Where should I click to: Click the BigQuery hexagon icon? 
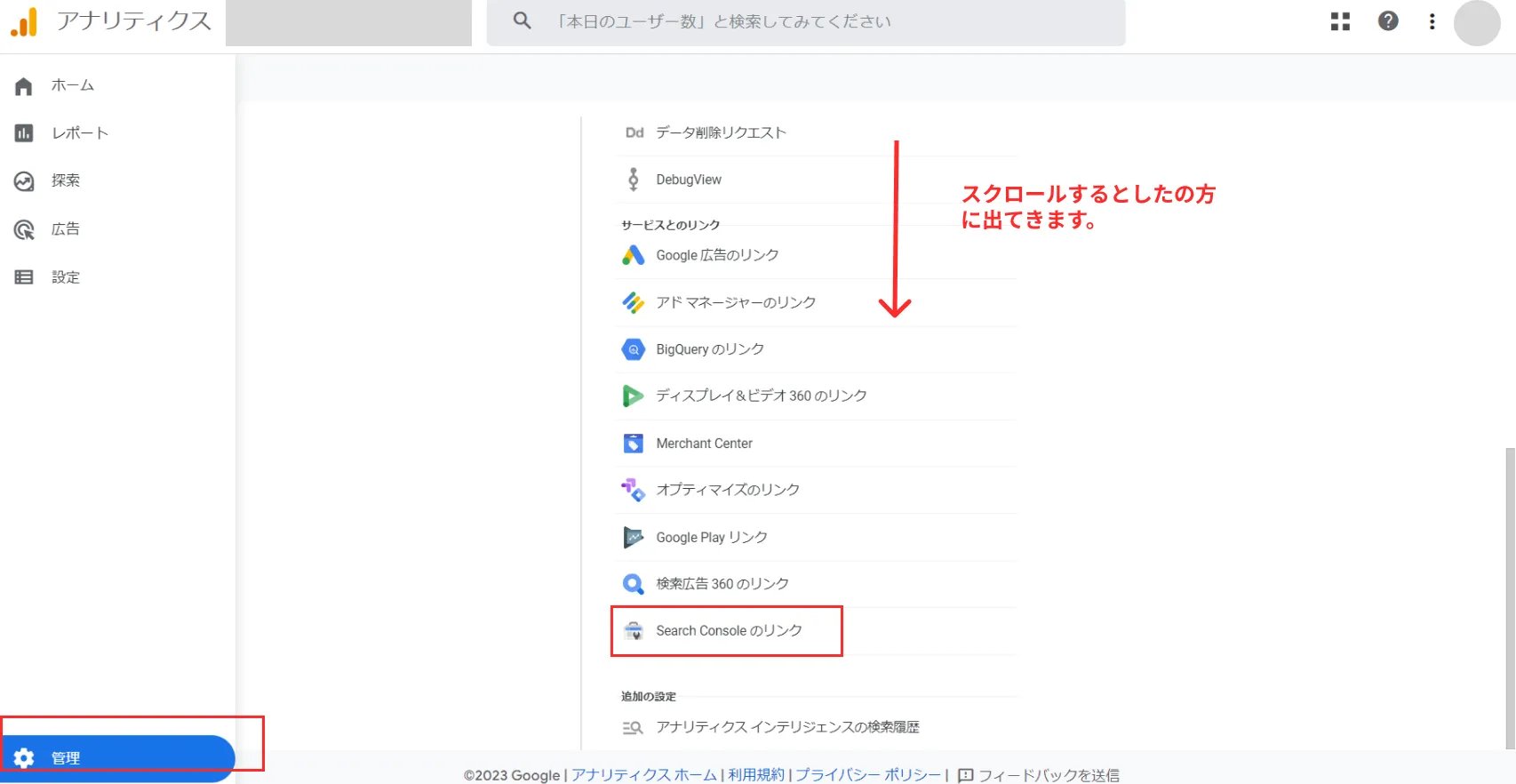(x=633, y=349)
